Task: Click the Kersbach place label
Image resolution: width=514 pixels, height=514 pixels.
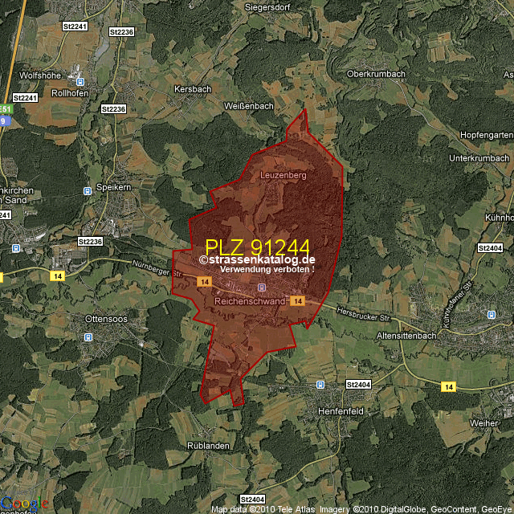Action: [192, 88]
